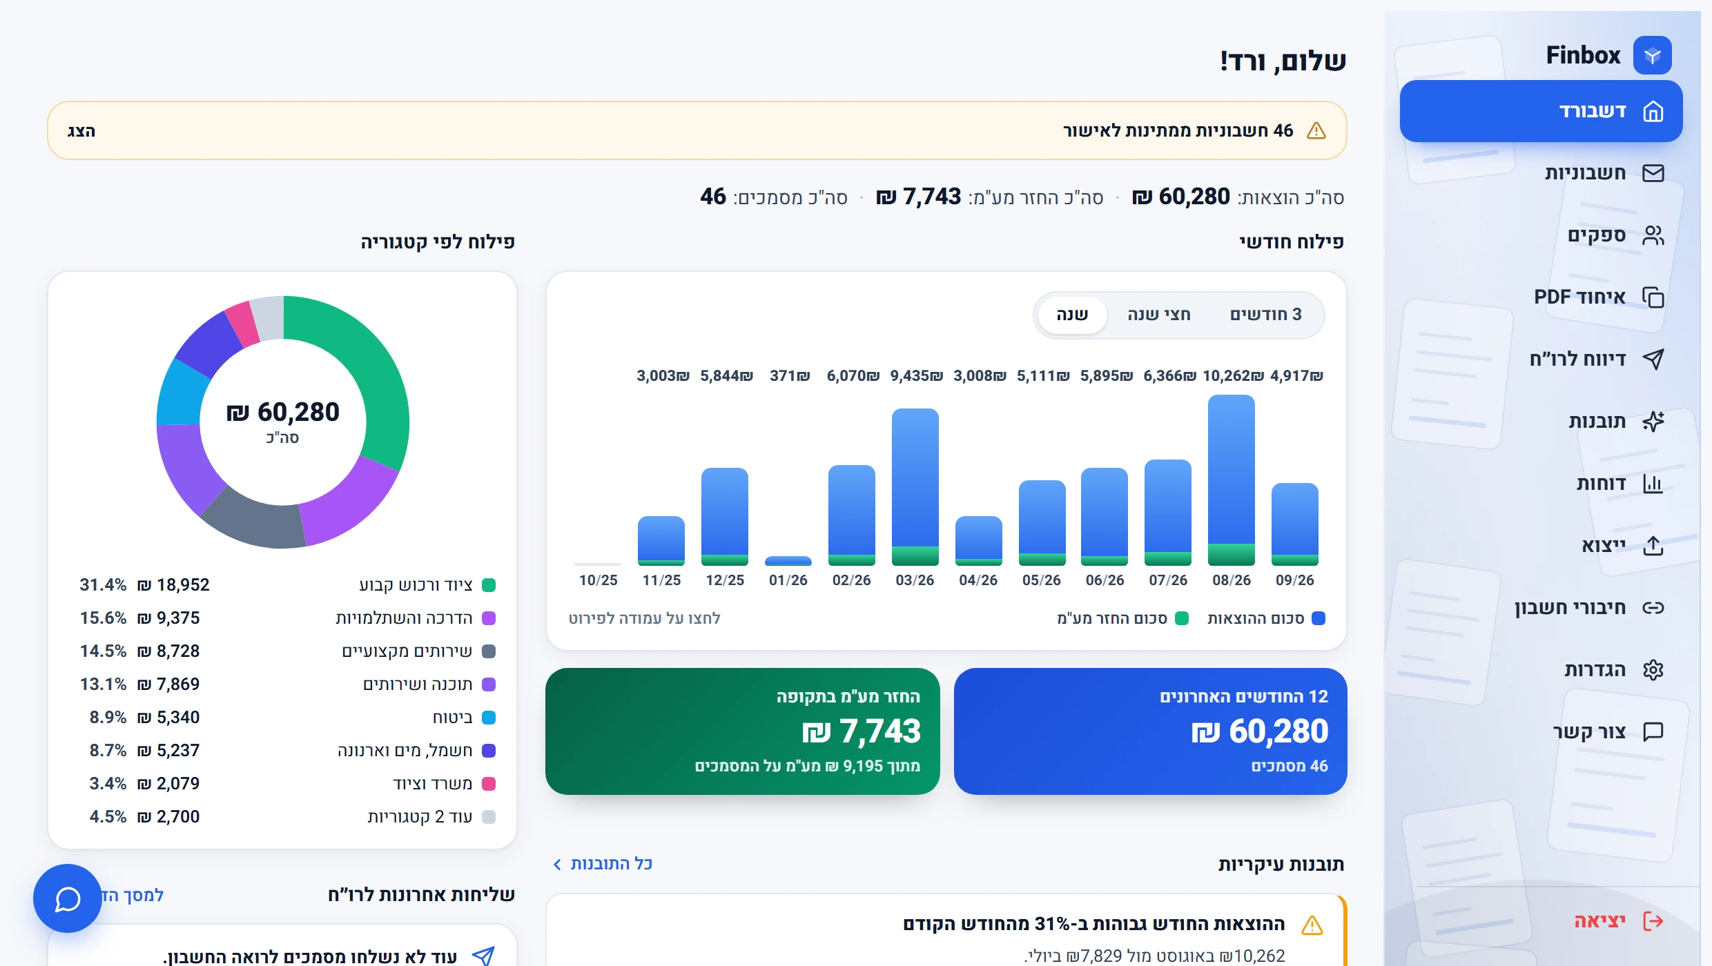Click the green swatch next to ציוד ורכוש קבוע
The height and width of the screenshot is (966, 1712).
pos(489,585)
